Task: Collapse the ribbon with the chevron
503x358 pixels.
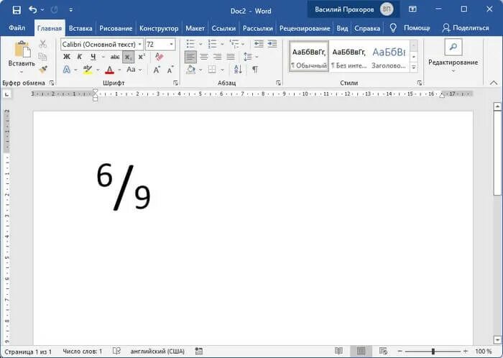Action: (x=494, y=83)
